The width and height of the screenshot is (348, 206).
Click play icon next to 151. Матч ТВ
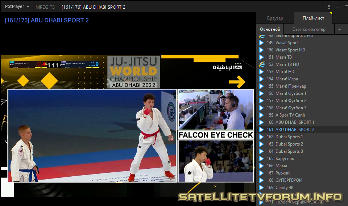[x=261, y=57]
